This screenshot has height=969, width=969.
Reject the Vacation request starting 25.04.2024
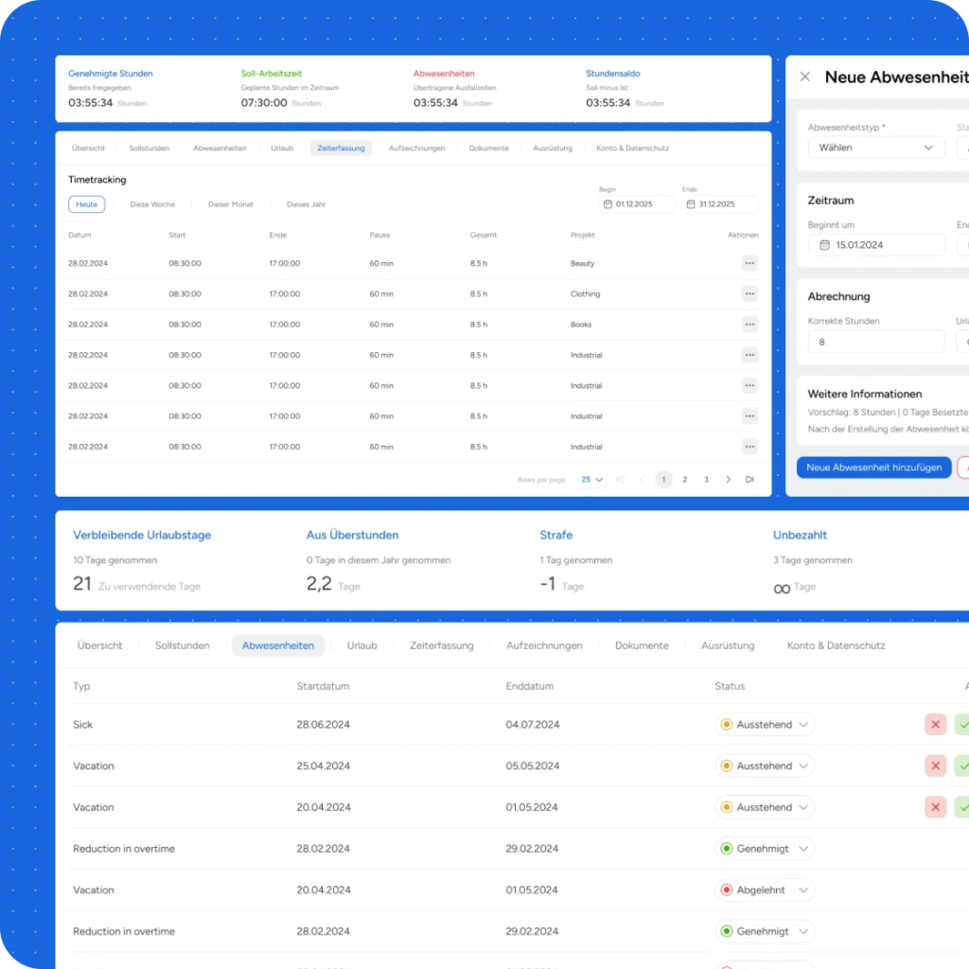935,766
